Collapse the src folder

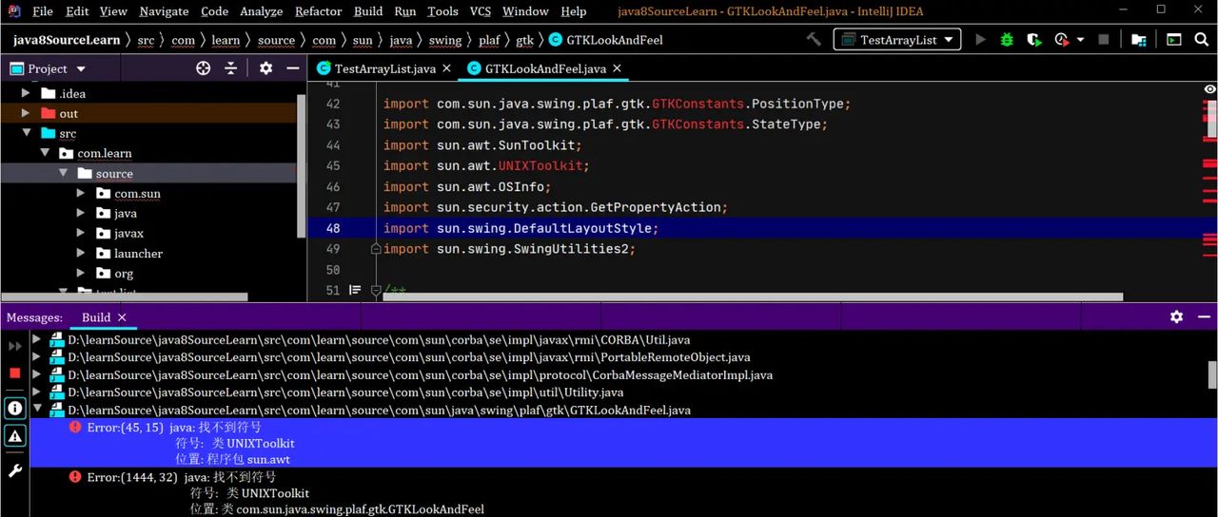pos(26,133)
